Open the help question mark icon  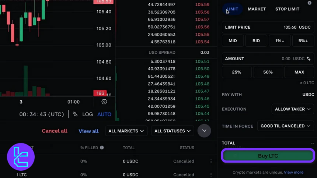click(309, 3)
